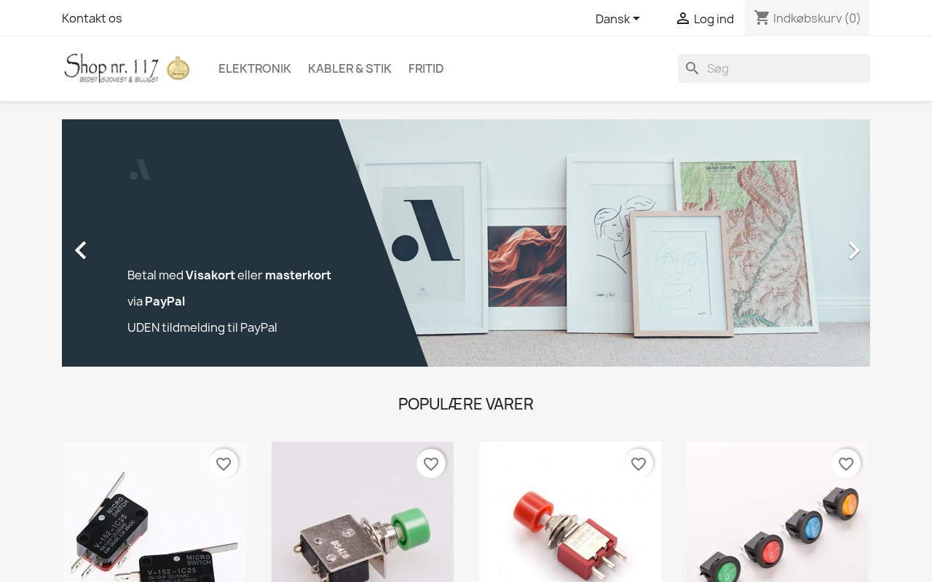Viewport: 932px width, 582px height.
Task: Advance to next banner slide arrow
Action: (x=853, y=250)
